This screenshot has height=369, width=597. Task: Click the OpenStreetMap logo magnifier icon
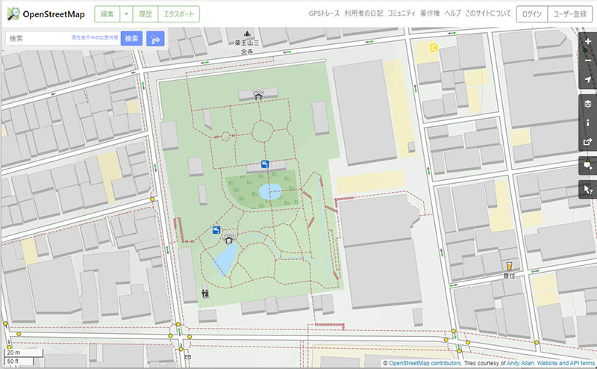click(x=13, y=14)
